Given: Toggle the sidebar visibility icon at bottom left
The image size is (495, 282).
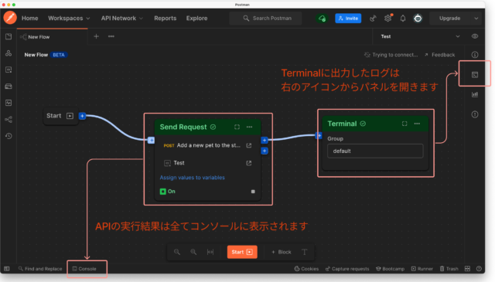Looking at the screenshot, I should (7, 269).
